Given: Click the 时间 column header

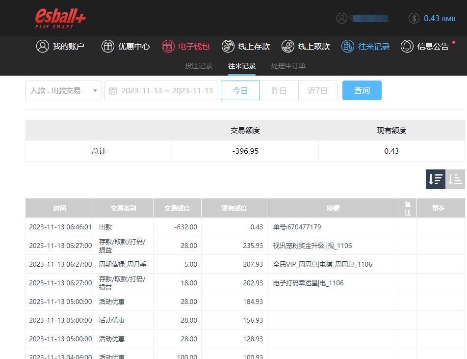Looking at the screenshot, I should 59,208.
